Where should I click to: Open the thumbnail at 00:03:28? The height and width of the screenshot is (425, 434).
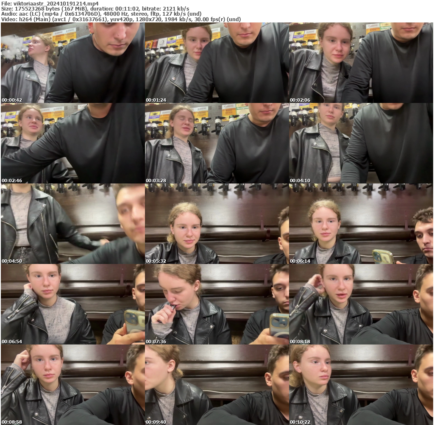pos(217,143)
